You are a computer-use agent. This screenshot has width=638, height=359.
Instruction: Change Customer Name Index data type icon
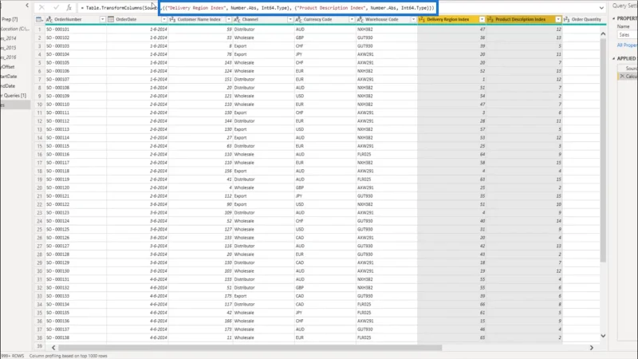click(172, 19)
